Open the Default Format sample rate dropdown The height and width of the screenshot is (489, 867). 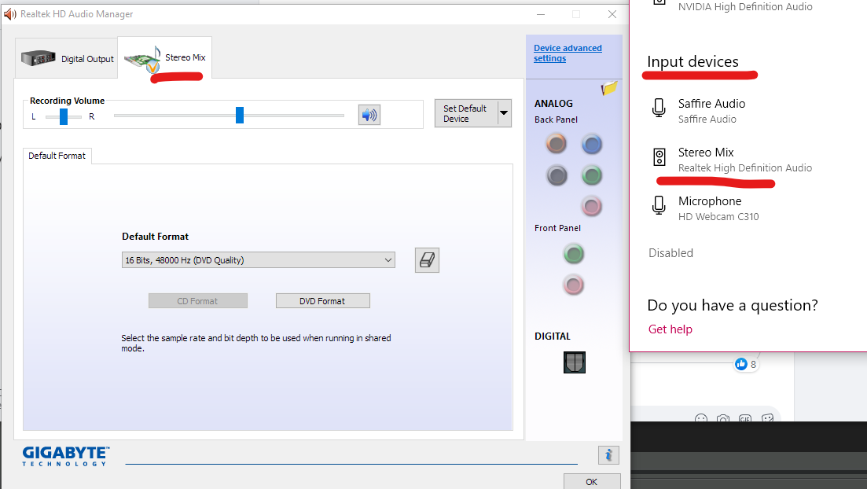click(259, 260)
